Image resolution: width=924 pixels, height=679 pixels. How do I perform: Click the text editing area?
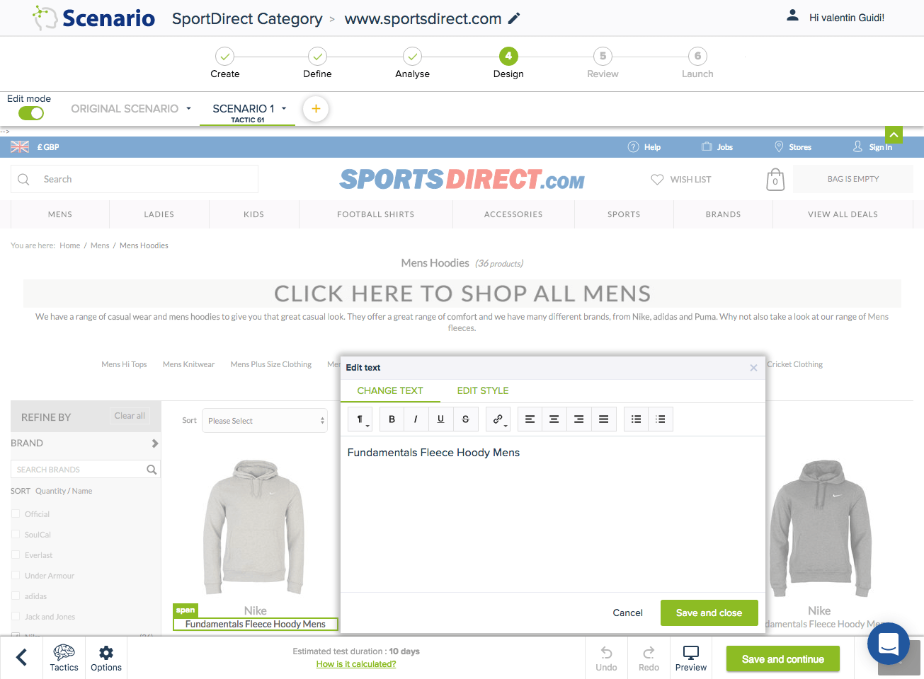pyautogui.click(x=552, y=514)
